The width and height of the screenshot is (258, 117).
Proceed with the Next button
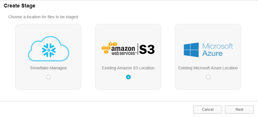[239, 110]
